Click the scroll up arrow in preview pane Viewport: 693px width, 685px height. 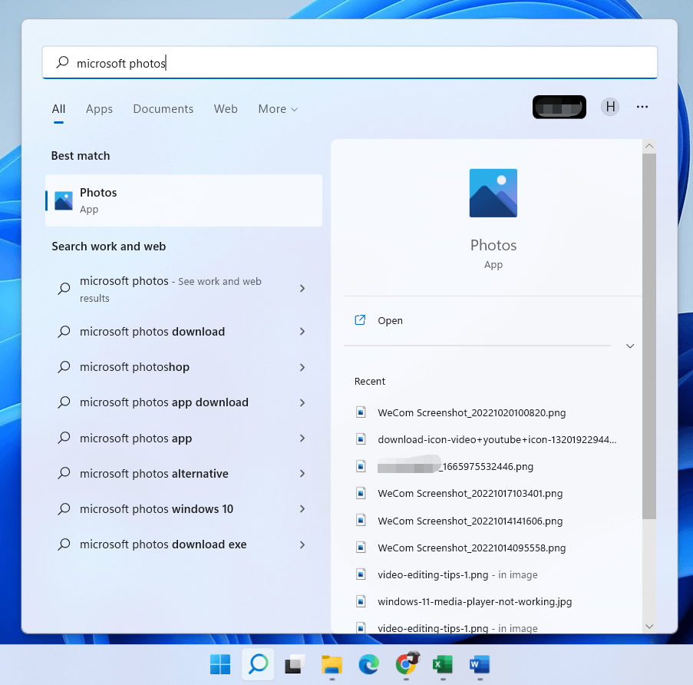pos(649,146)
